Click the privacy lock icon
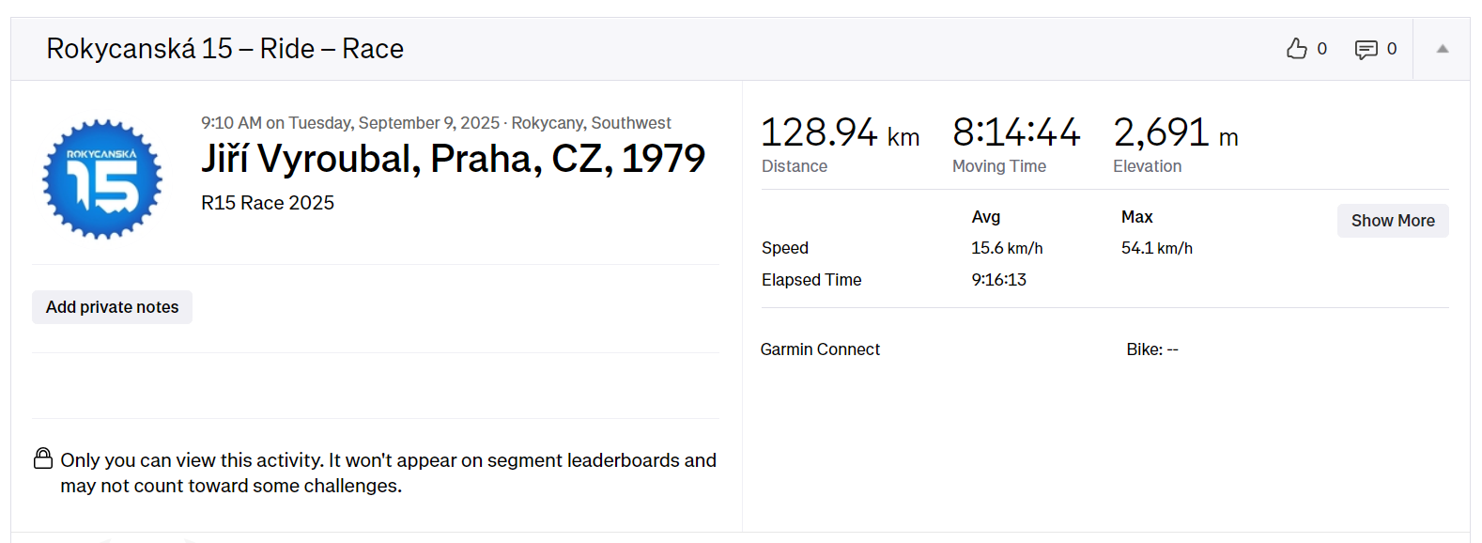The height and width of the screenshot is (543, 1482). coord(43,458)
